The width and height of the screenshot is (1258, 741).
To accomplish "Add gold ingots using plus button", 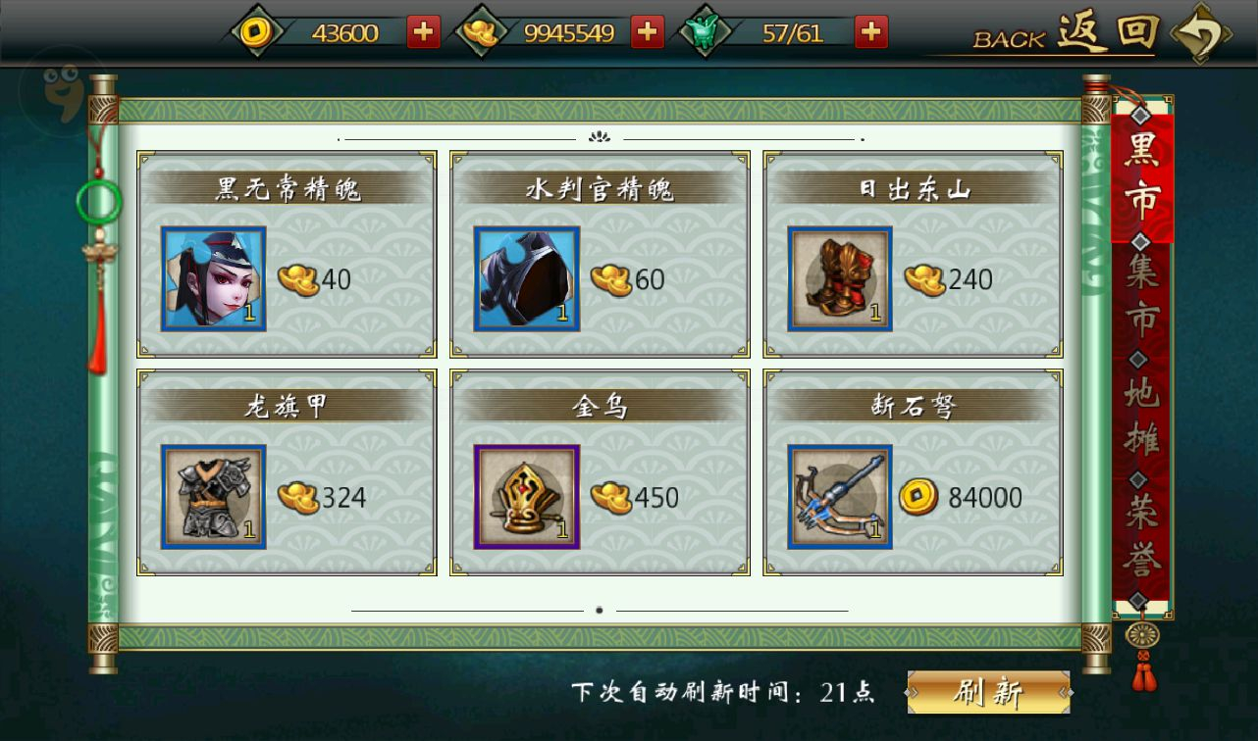I will click(647, 31).
